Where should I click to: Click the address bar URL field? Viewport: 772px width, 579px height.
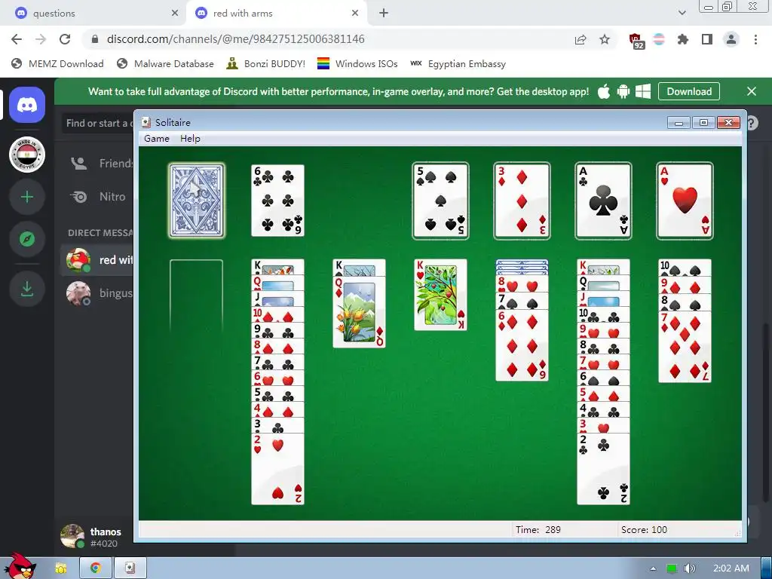point(325,39)
